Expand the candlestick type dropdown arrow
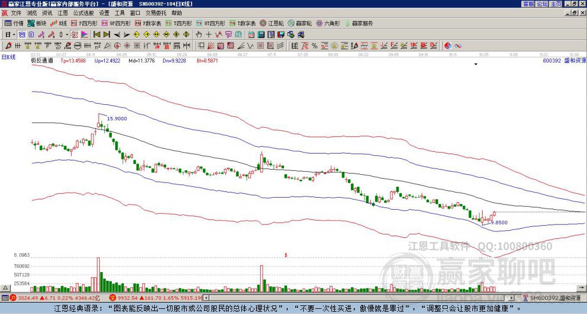 67,35
